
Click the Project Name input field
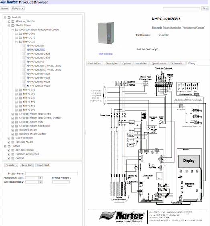click(52, 173)
